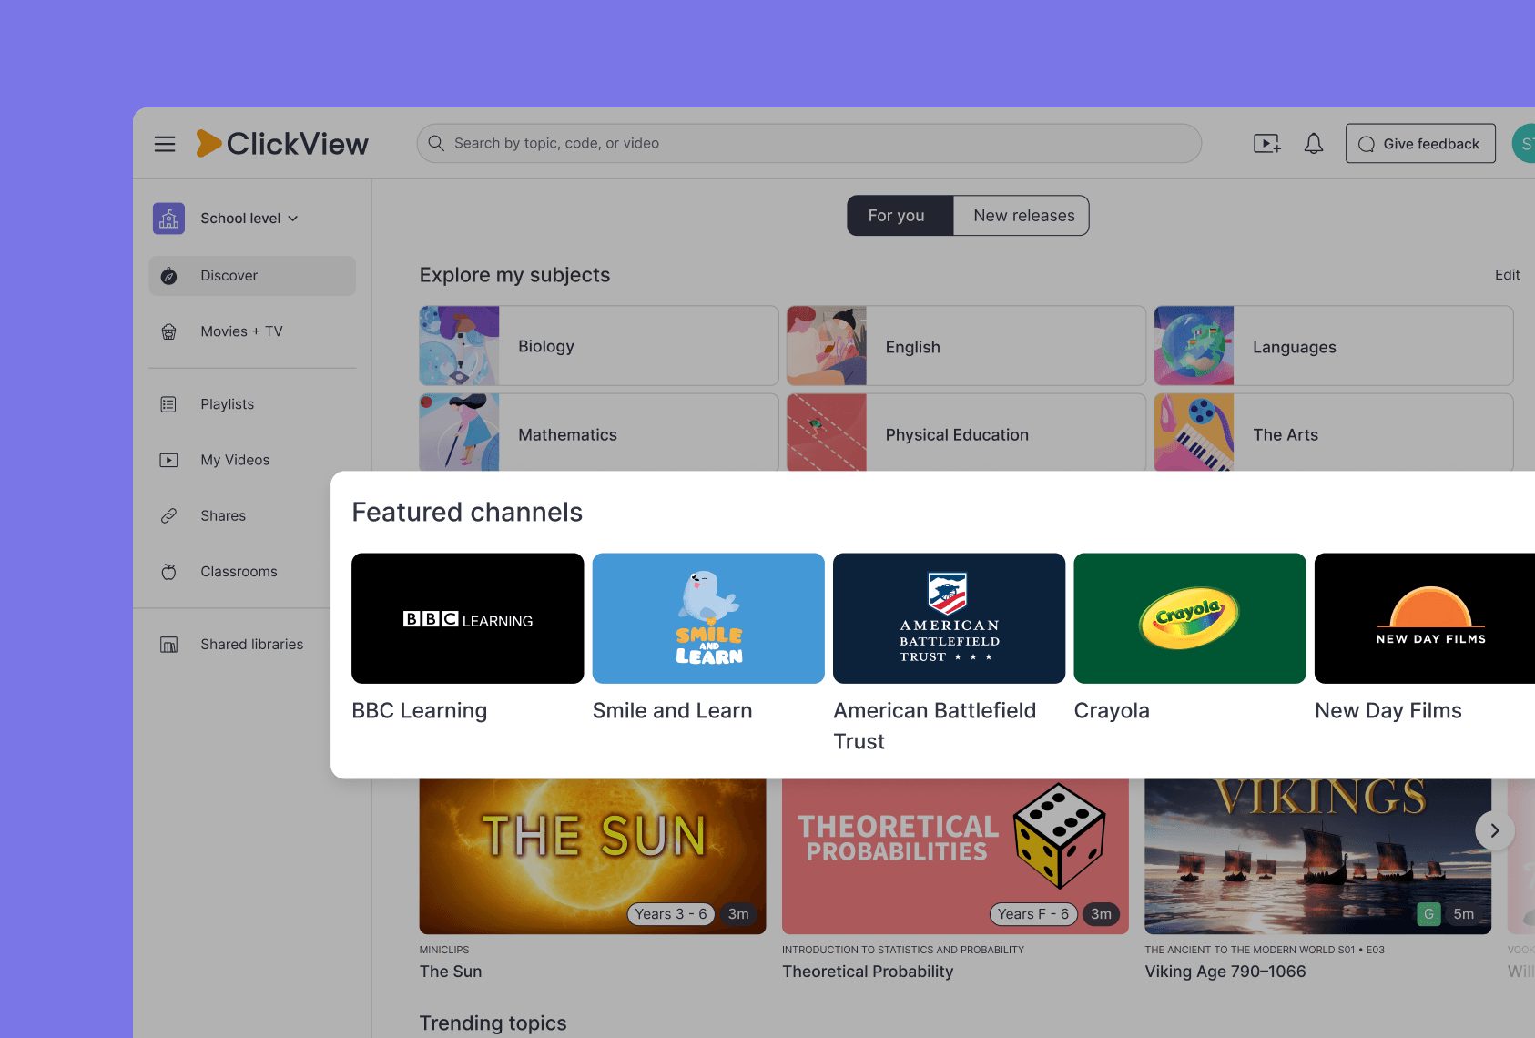Screen dimensions: 1535x1038
Task: Open the English subject card
Action: pos(966,346)
